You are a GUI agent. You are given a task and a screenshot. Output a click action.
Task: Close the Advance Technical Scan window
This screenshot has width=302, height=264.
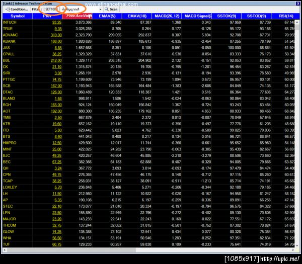coord(297,4)
